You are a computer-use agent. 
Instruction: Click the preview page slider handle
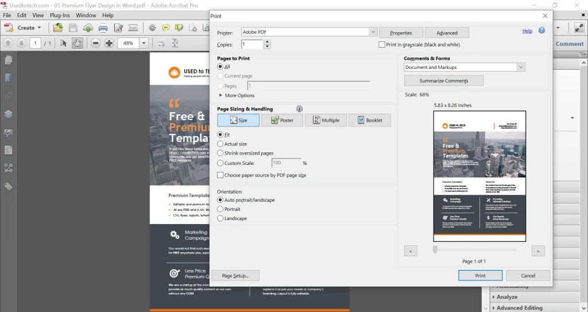click(x=435, y=250)
